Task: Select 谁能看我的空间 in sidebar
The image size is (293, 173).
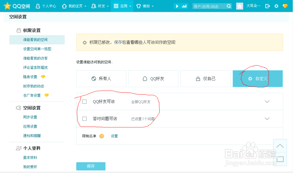Action: click(37, 39)
